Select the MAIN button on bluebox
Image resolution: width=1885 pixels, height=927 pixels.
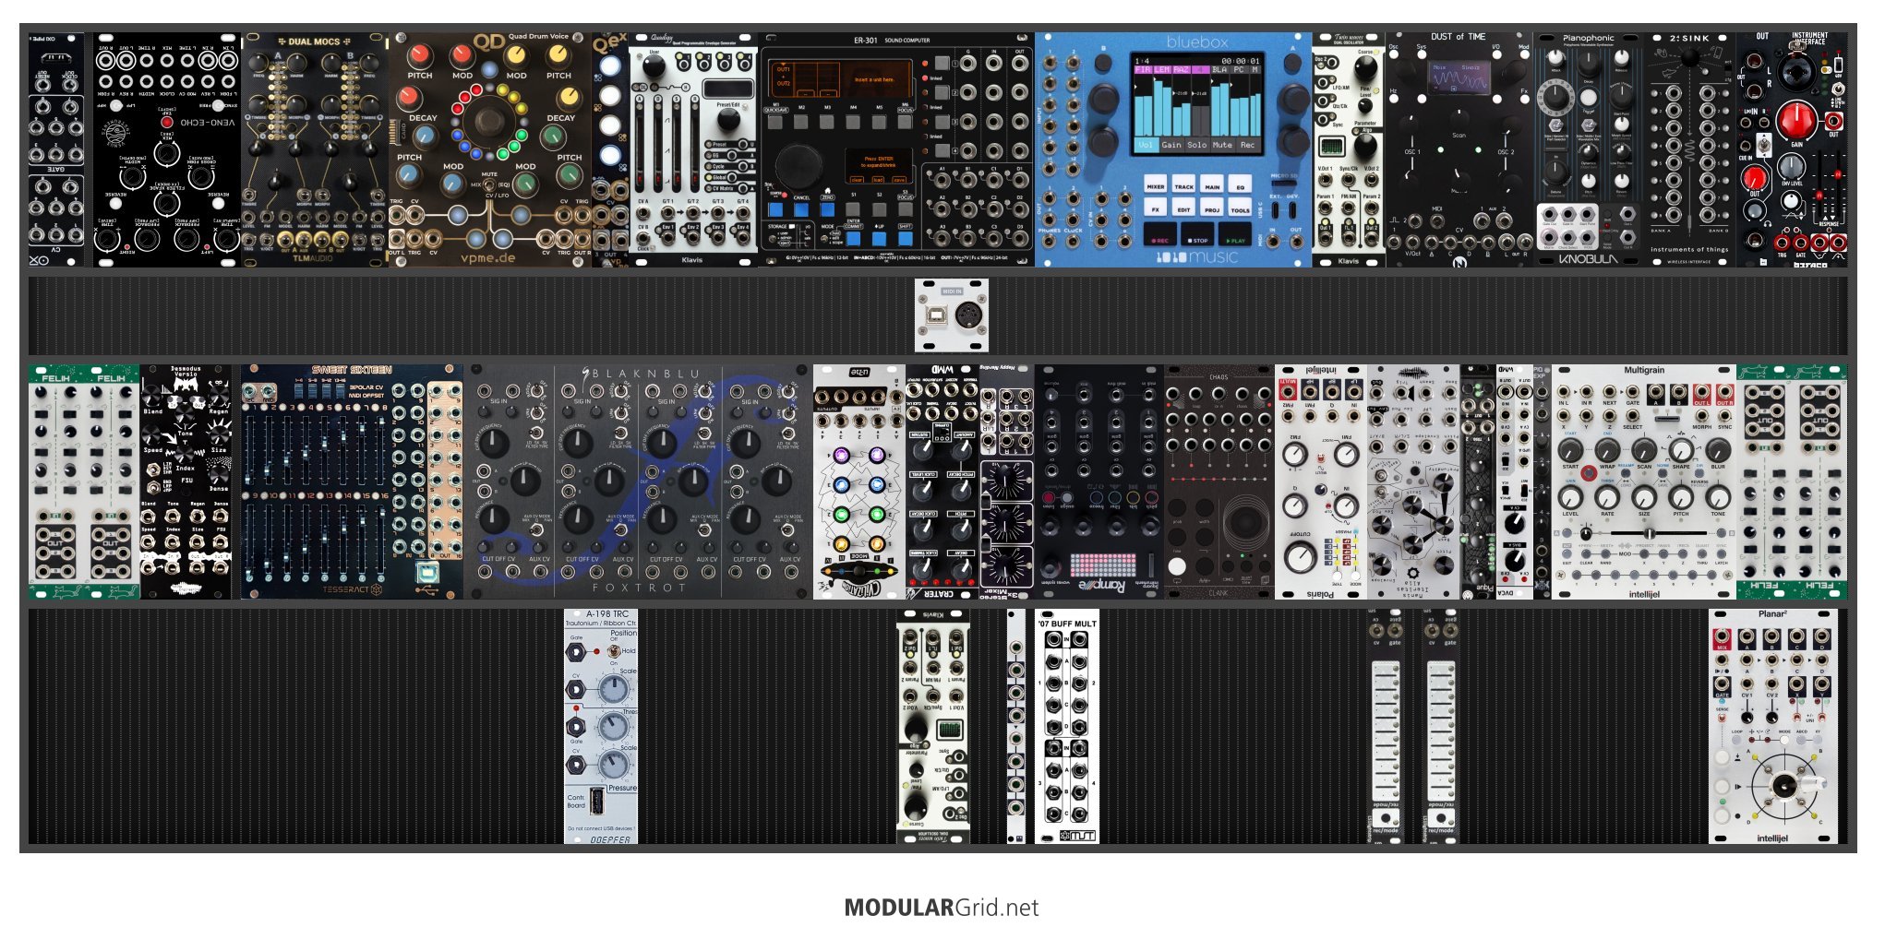pos(1212,185)
